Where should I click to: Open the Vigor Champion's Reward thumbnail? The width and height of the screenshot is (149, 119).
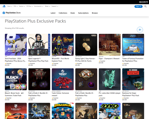point(110,45)
